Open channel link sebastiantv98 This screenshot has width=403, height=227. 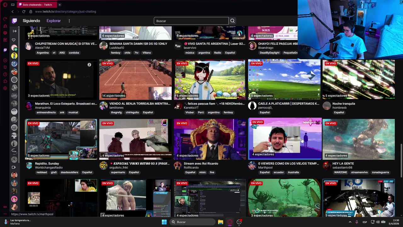(342, 168)
